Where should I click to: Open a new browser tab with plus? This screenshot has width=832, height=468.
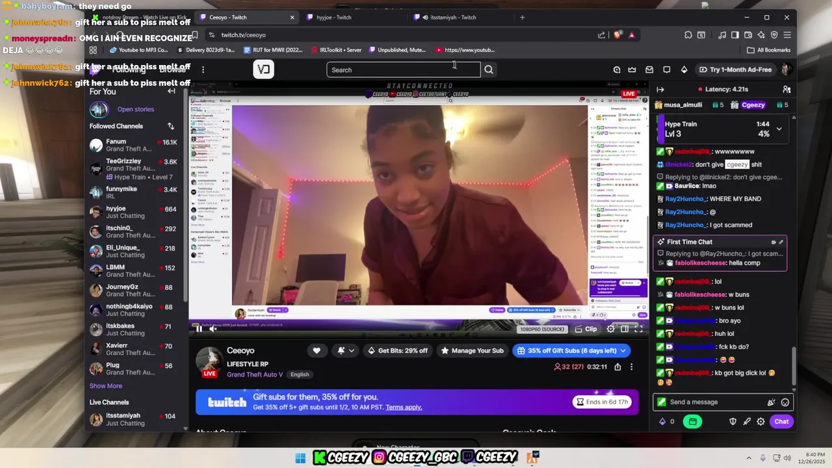522,18
